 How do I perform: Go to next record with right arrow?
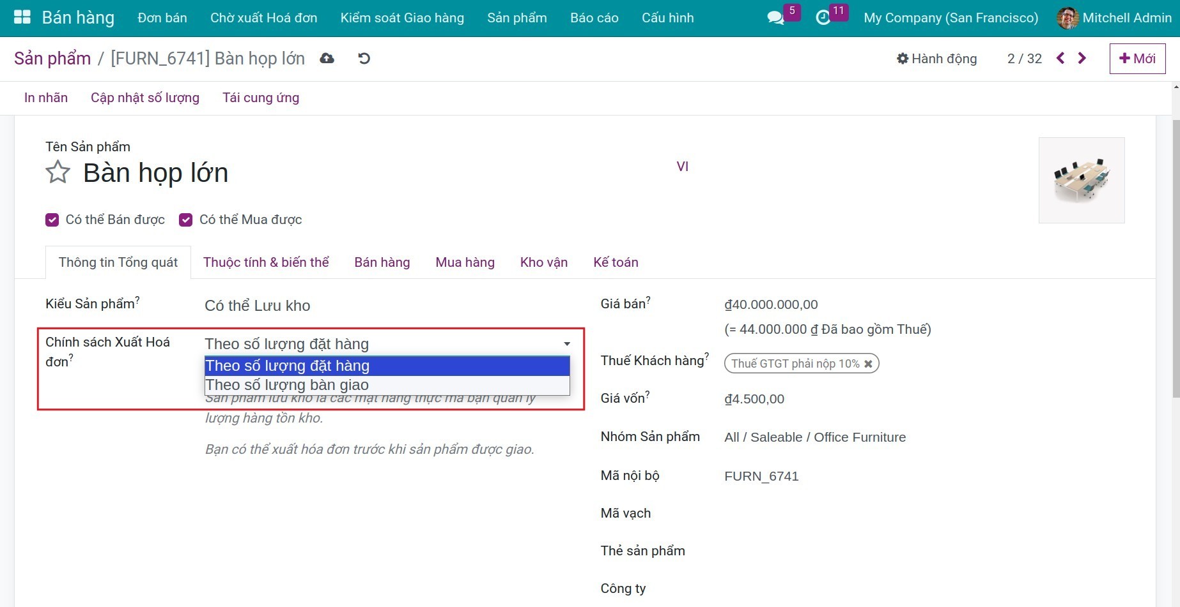1082,58
